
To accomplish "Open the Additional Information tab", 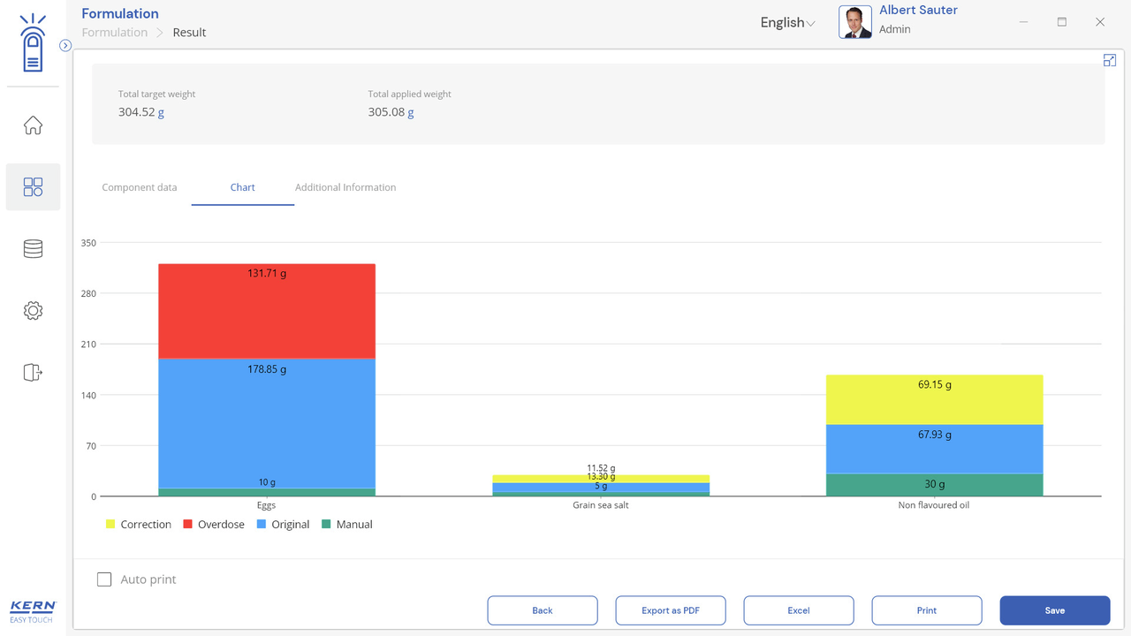I will tap(345, 187).
